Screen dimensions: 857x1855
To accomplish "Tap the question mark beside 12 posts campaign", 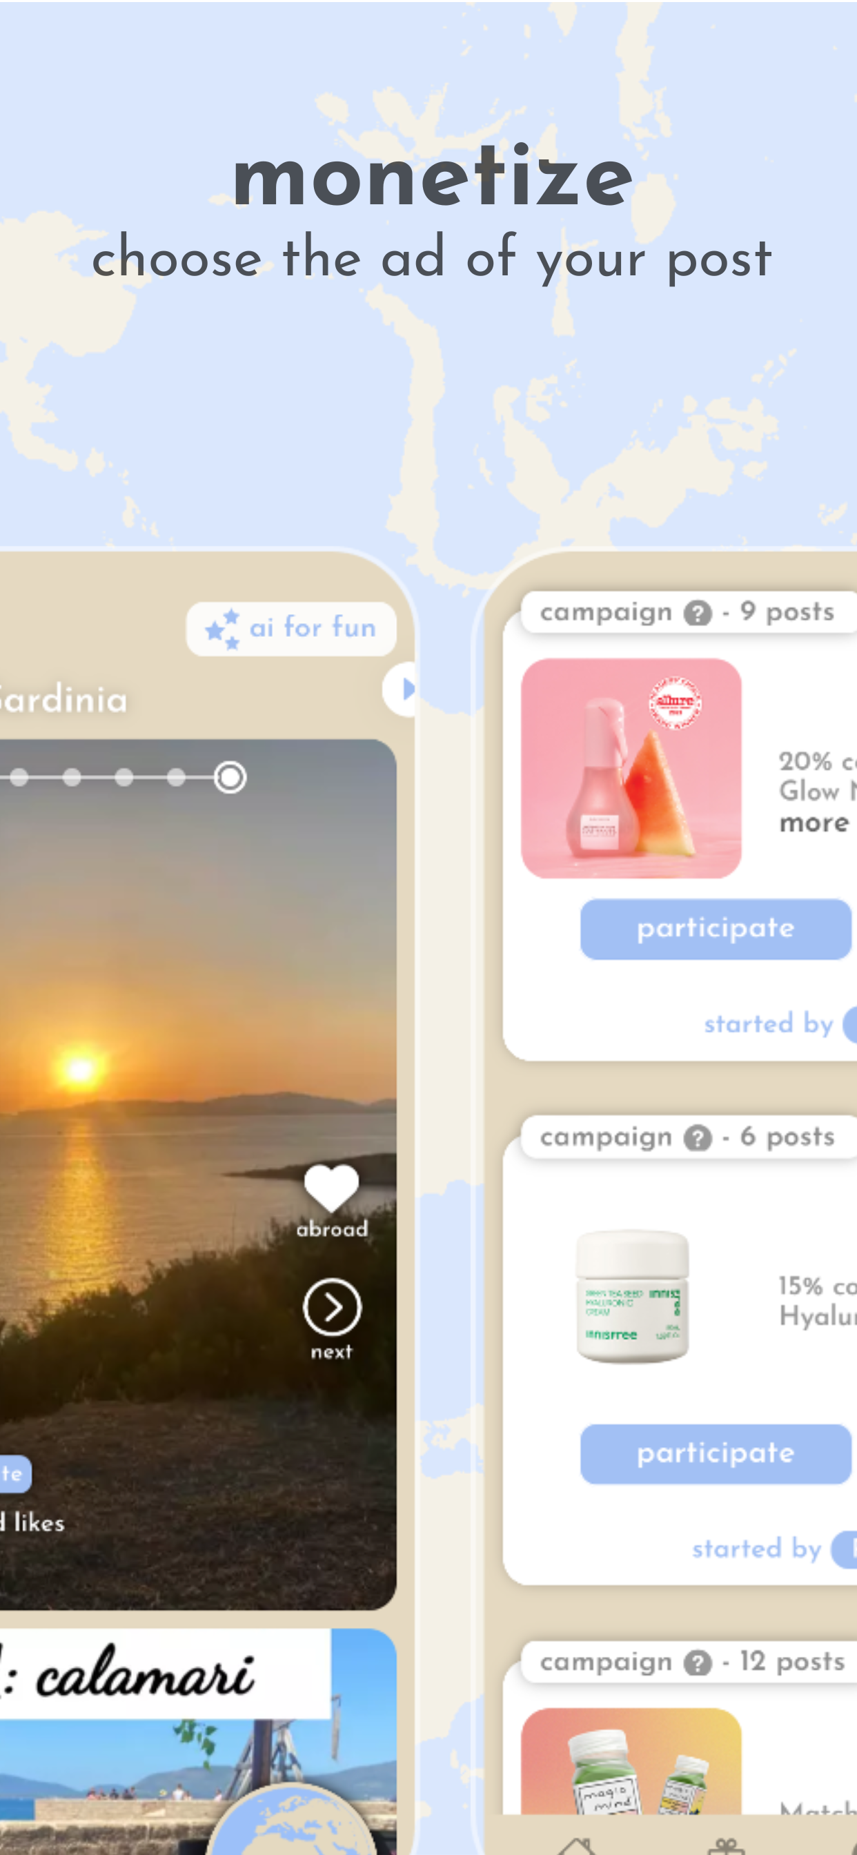I will click(x=698, y=1663).
